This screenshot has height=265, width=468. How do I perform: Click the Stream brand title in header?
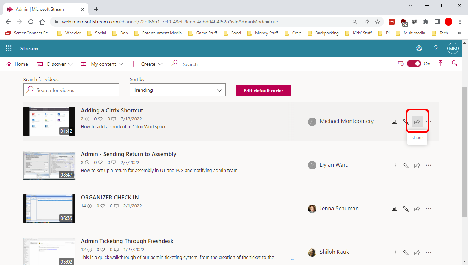click(x=29, y=49)
